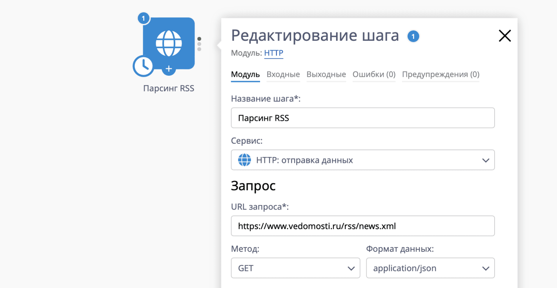Click the Модуль tab label

click(x=245, y=74)
